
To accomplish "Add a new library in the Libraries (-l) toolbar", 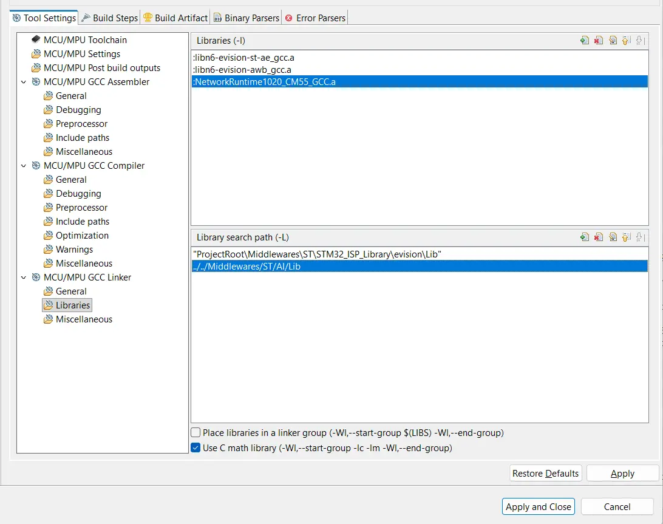I will tap(585, 41).
